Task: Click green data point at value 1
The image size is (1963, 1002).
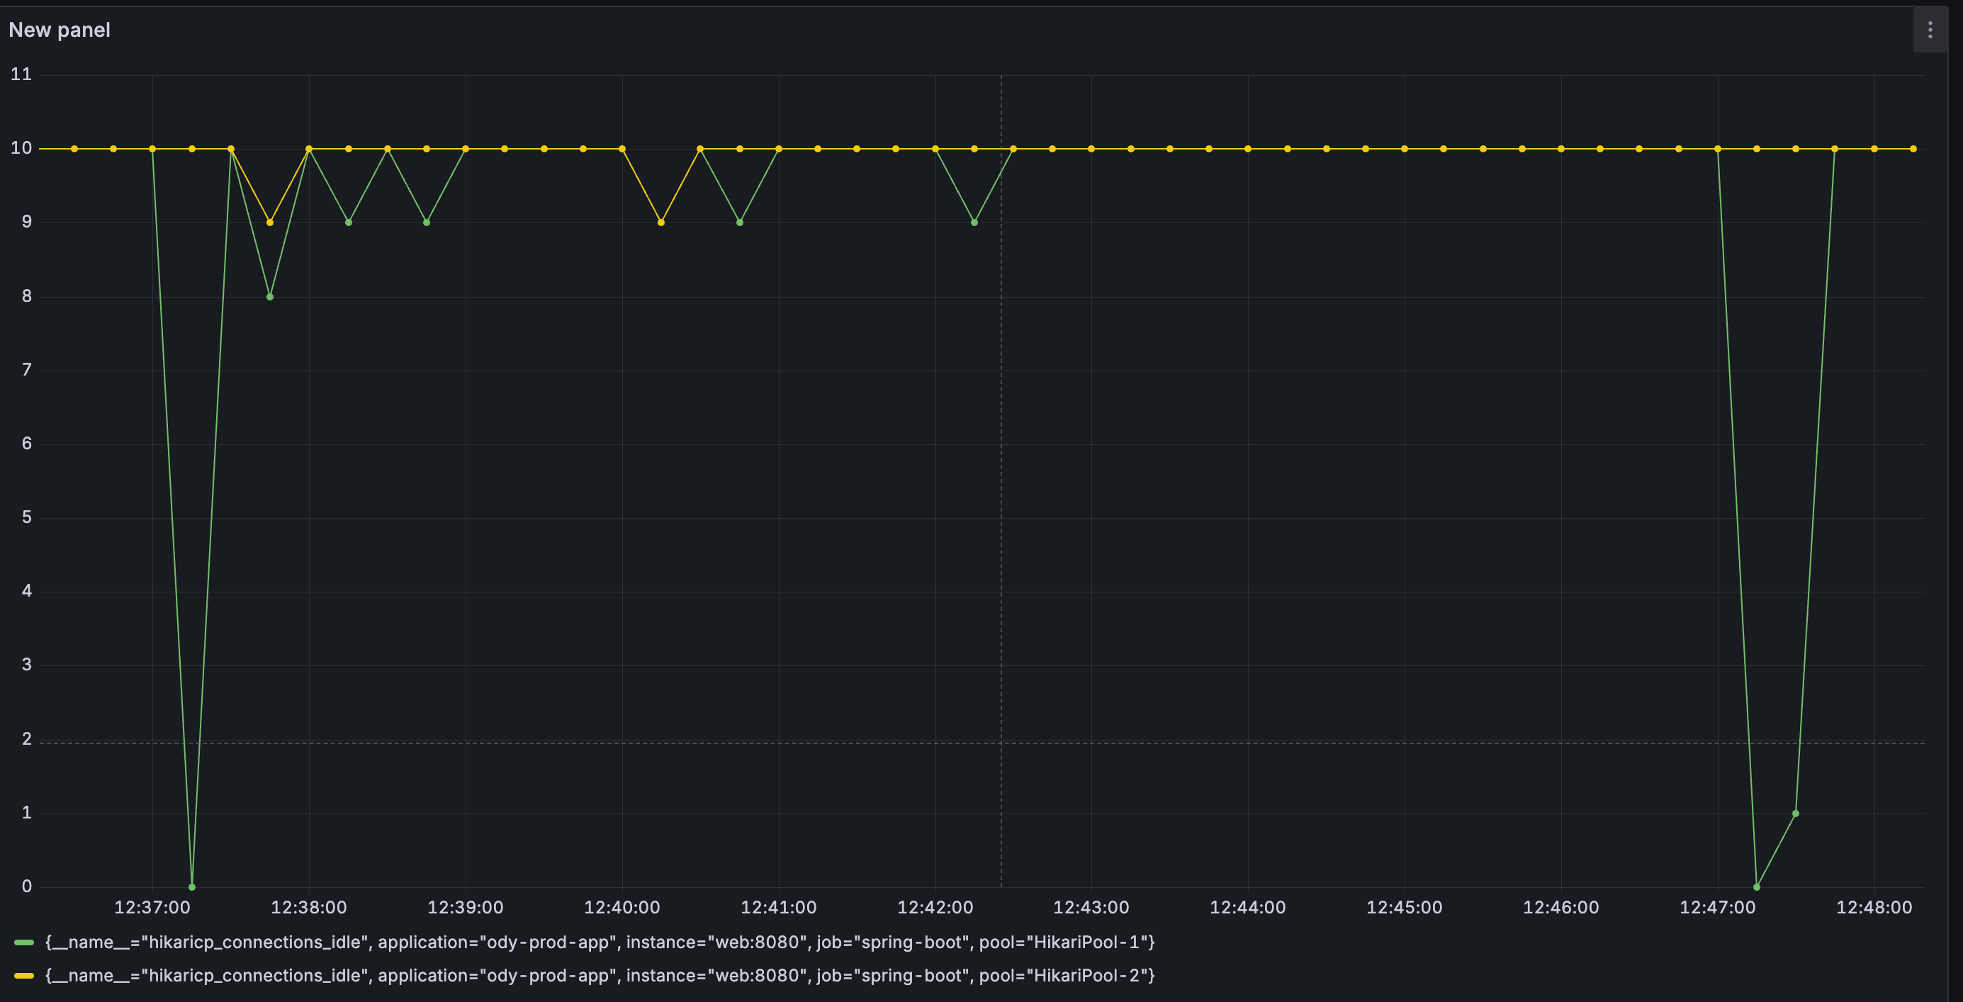Action: pyautogui.click(x=1795, y=813)
